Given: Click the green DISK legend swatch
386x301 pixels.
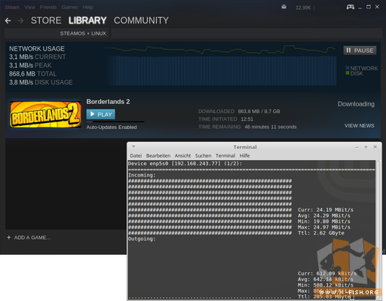Looking at the screenshot, I should click(x=348, y=73).
